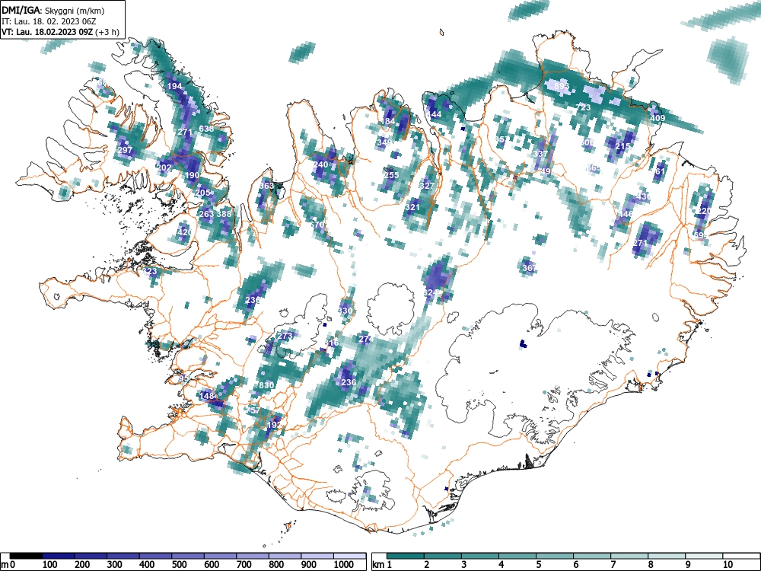This screenshot has height=571, width=761.
Task: Click the 273 visibility value on the map
Action: [x=285, y=336]
